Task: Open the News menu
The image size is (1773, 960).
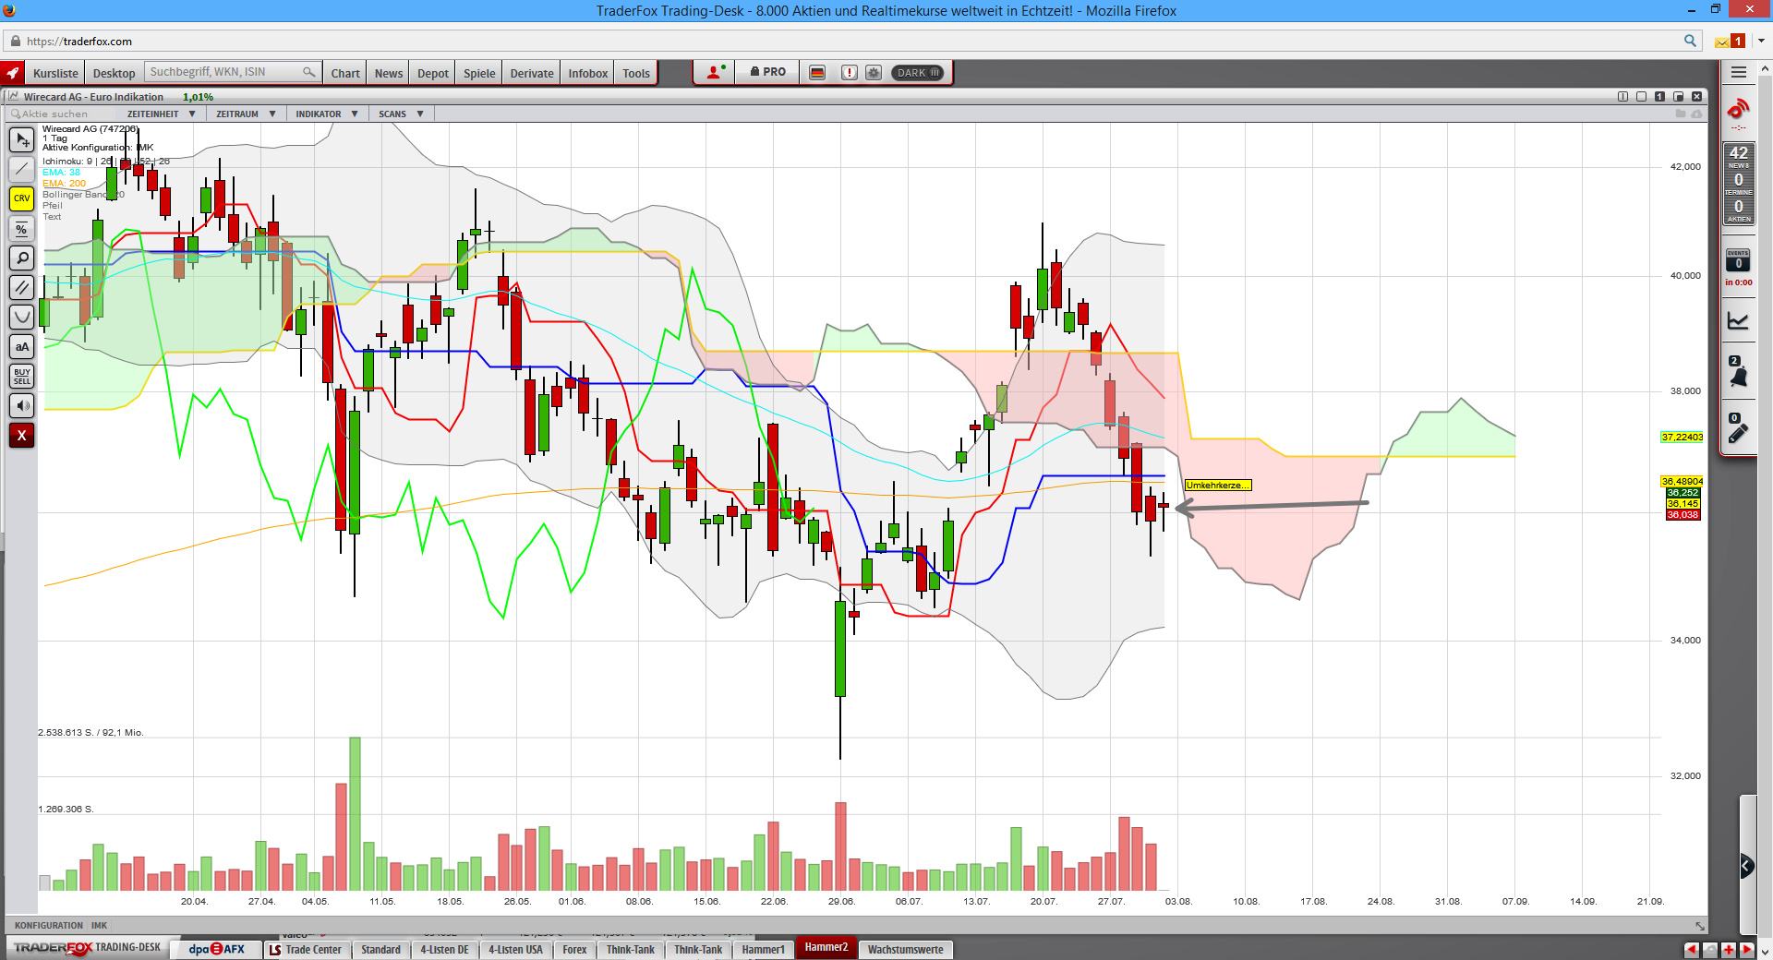Action: 389,73
